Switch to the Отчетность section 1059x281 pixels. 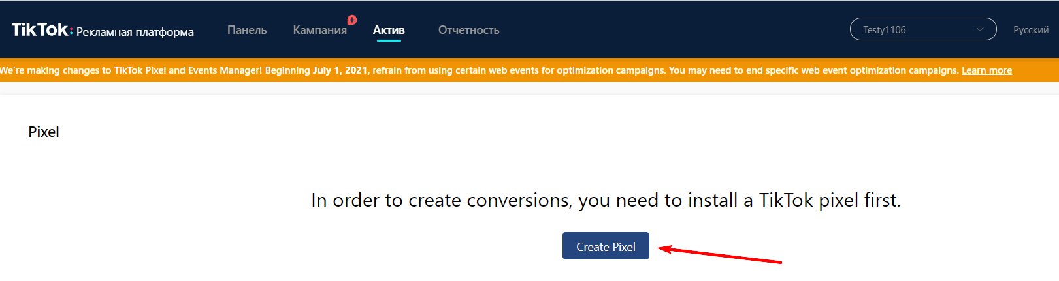pyautogui.click(x=468, y=30)
